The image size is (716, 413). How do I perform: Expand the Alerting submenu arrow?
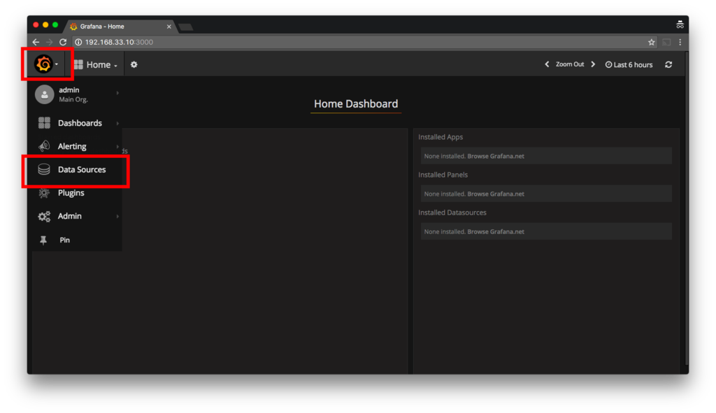point(117,147)
